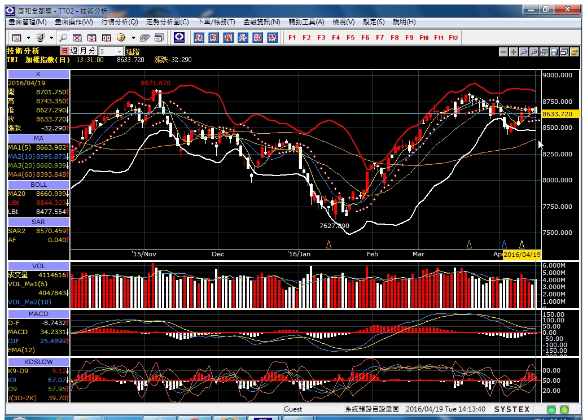Screen dimensions: 587x420
Task: Click the KDSLOW indicator header button
Action: point(38,362)
